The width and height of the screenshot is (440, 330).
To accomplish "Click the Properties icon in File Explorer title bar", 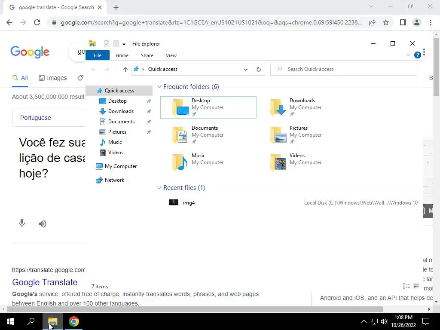I will [x=107, y=44].
